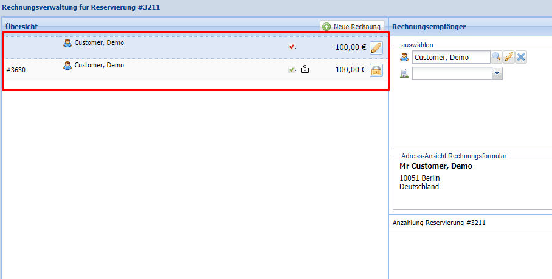Click the pencil edit icon for -100,00 € invoice
This screenshot has height=279, width=552.
[376, 48]
